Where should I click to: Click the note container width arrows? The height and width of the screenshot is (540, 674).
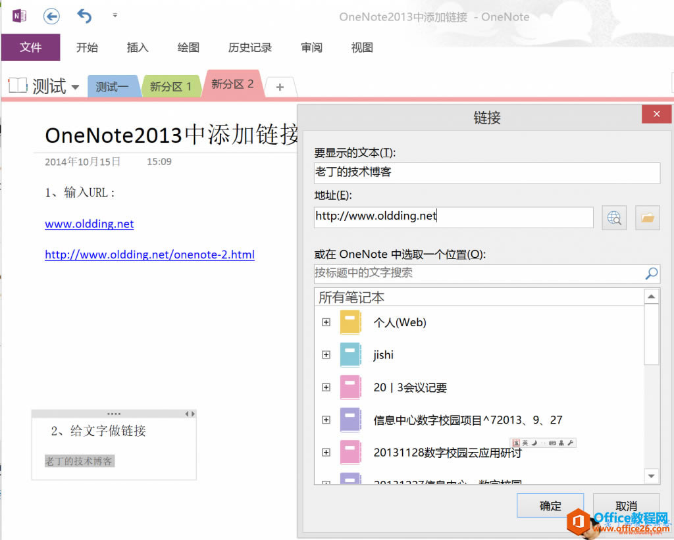[190, 414]
